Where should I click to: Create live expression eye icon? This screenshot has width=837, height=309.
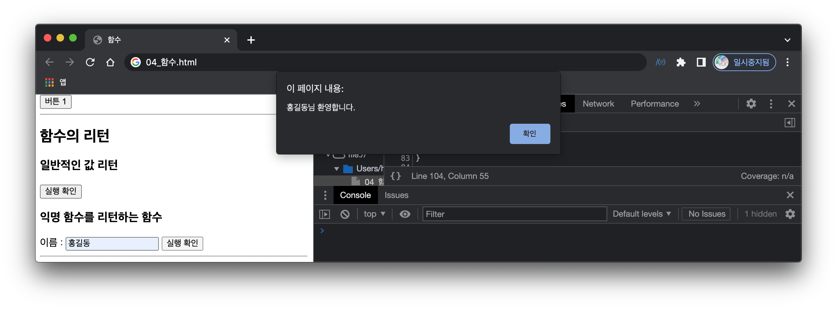pyautogui.click(x=405, y=214)
